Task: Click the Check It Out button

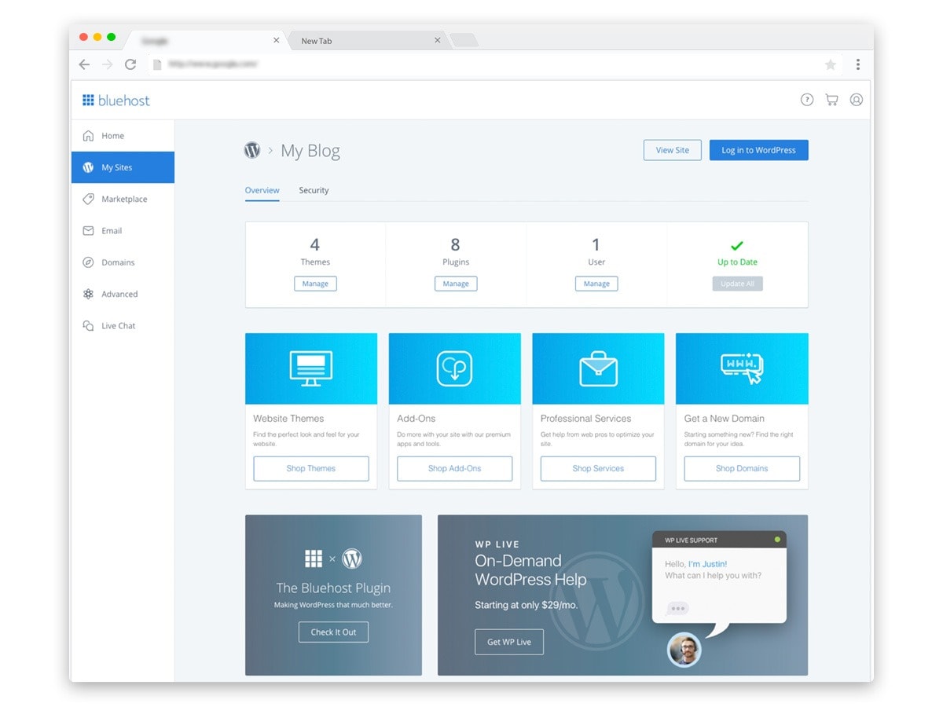Action: pos(333,632)
